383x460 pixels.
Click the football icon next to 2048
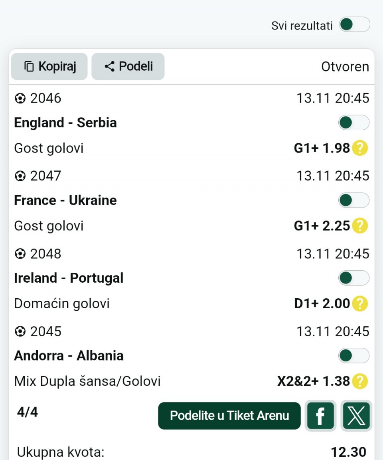coord(20,254)
